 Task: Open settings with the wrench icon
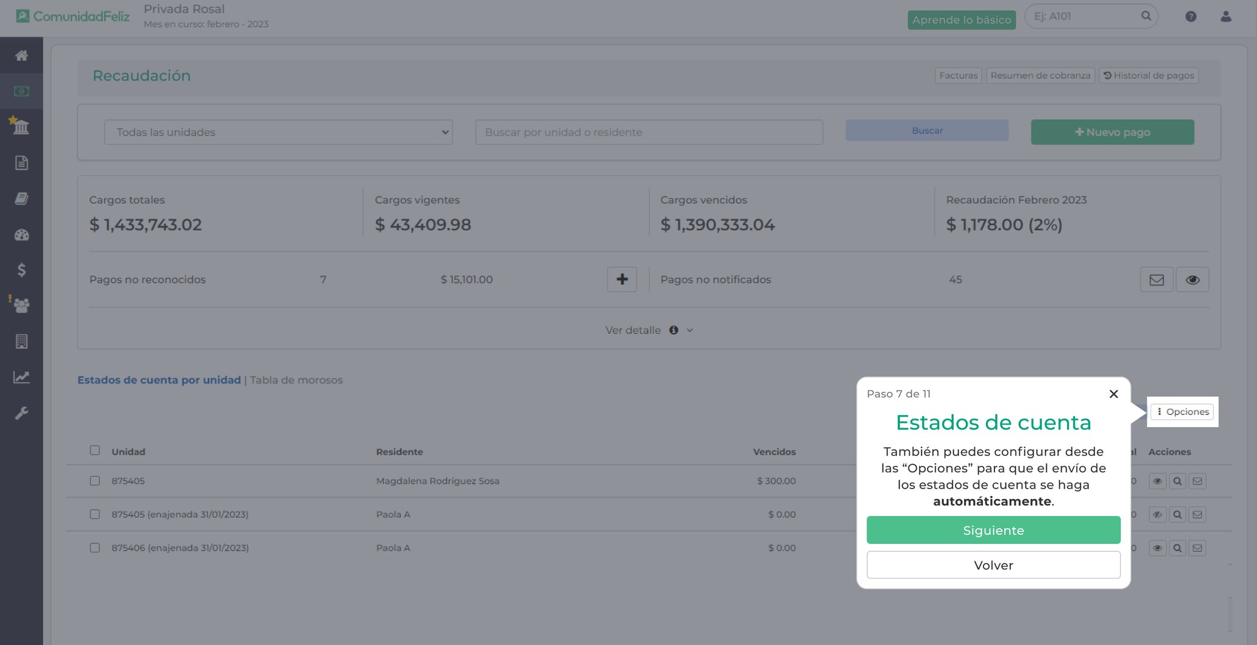tap(22, 413)
